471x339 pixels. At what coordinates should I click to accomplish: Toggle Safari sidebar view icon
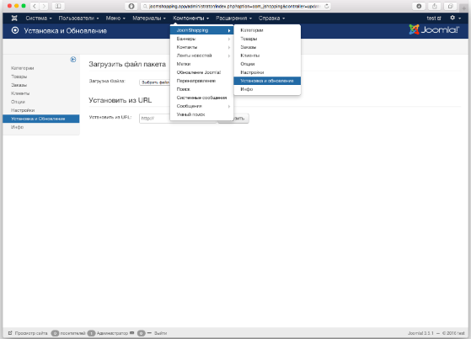click(x=58, y=6)
